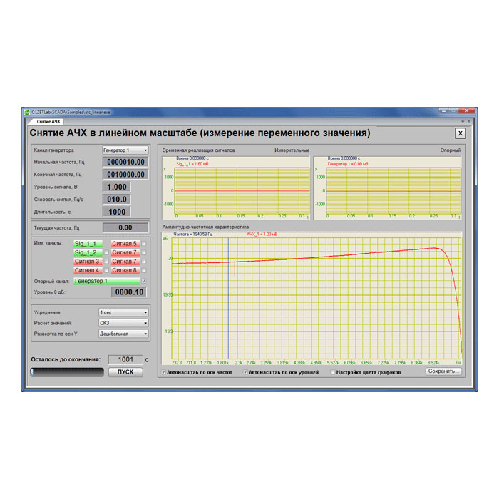Click the Начальная частота field 0000010.00

(x=125, y=162)
